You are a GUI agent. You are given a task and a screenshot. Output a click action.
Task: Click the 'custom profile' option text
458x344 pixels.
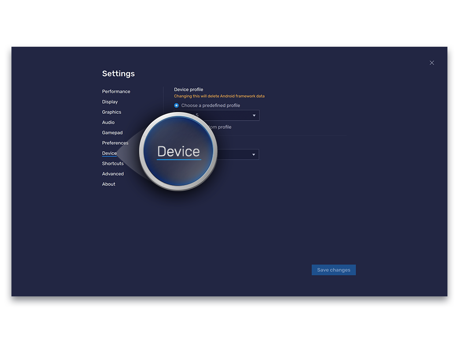pyautogui.click(x=220, y=127)
